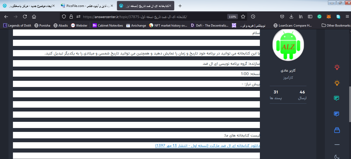
Task: Switch to the PicoFile.com tab
Action: tap(87, 6)
